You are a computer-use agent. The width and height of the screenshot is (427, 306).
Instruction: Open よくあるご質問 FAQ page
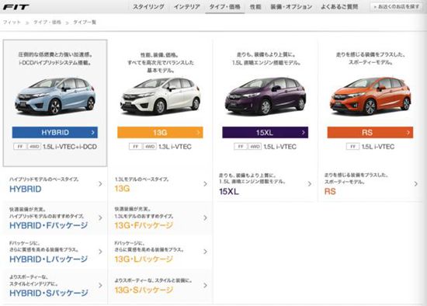pyautogui.click(x=339, y=7)
